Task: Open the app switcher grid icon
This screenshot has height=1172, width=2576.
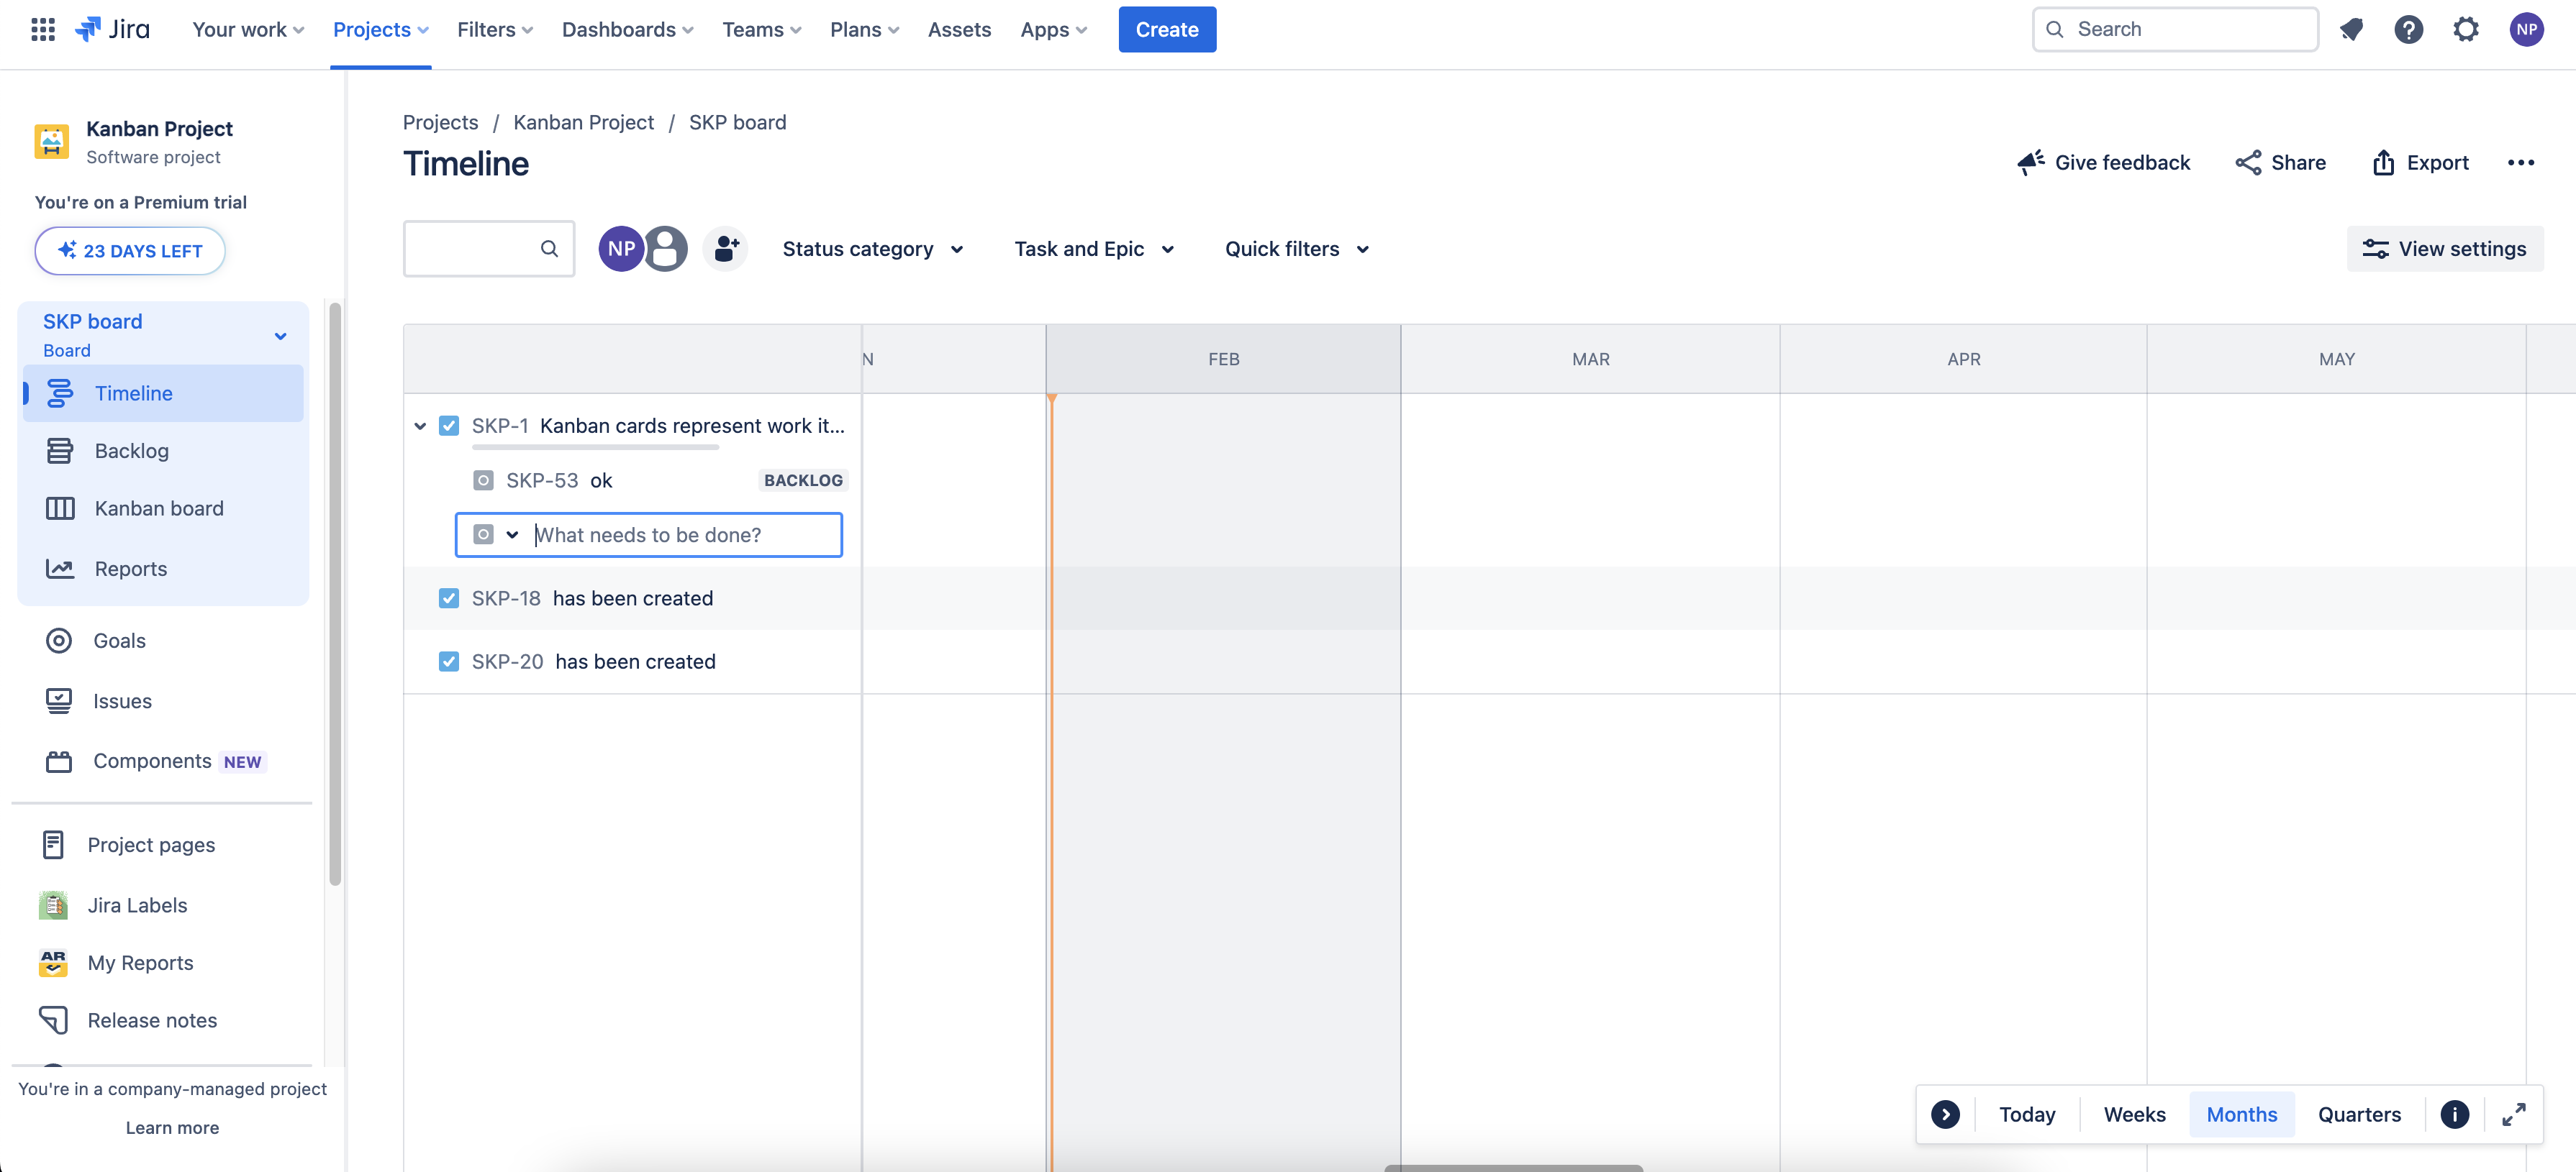Action: (x=42, y=29)
